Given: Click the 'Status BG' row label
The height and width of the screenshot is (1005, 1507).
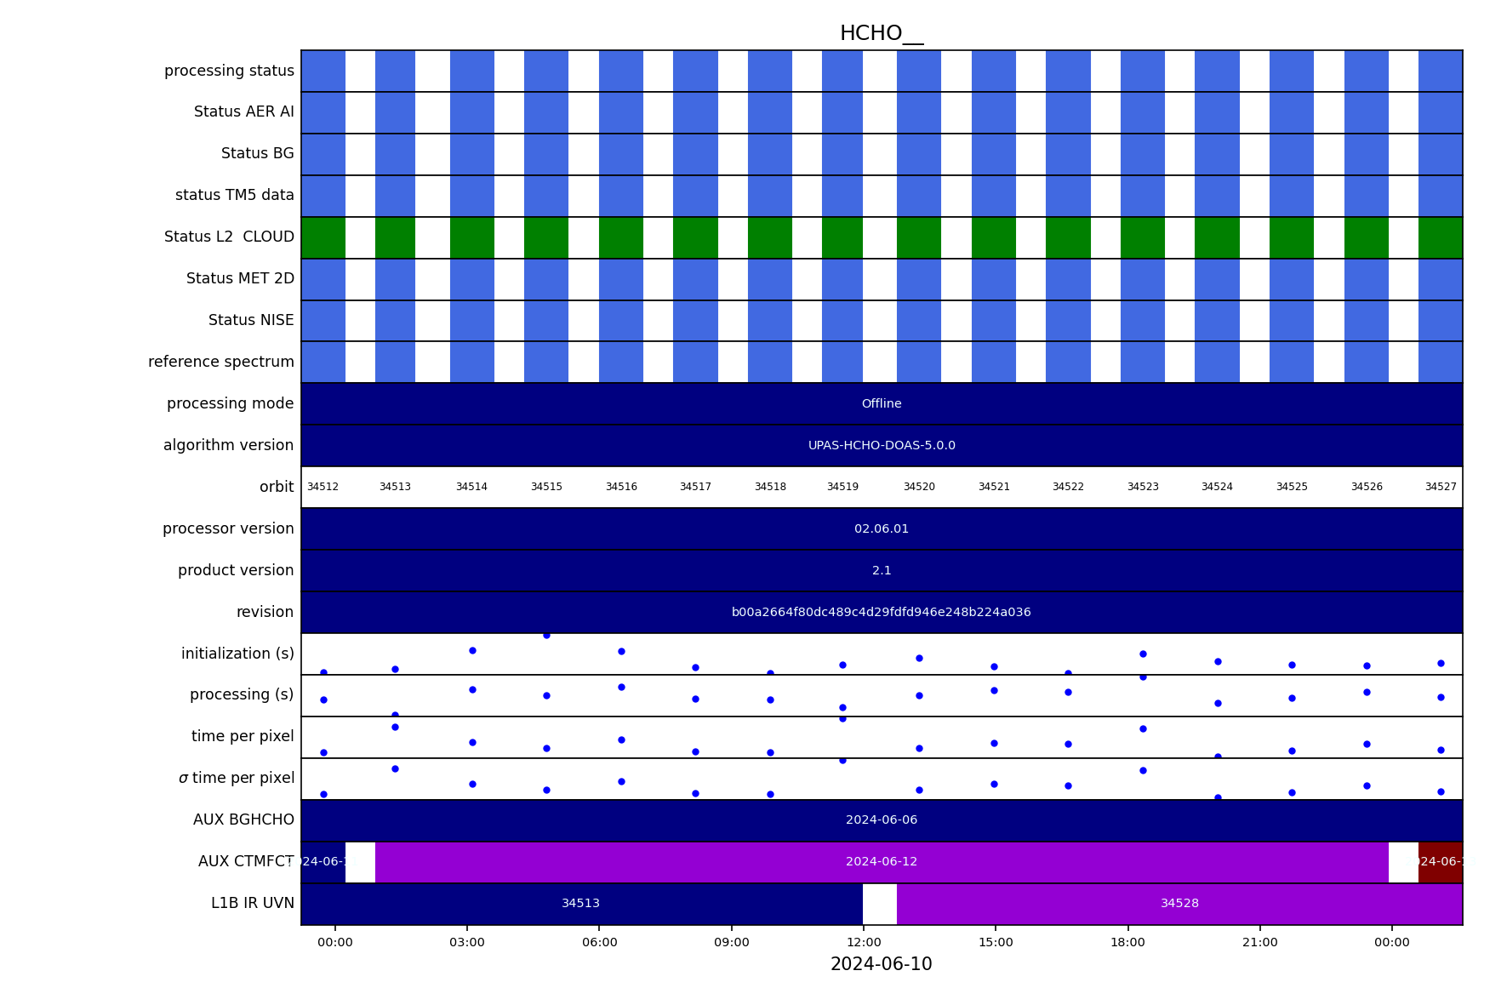Looking at the screenshot, I should tap(257, 154).
